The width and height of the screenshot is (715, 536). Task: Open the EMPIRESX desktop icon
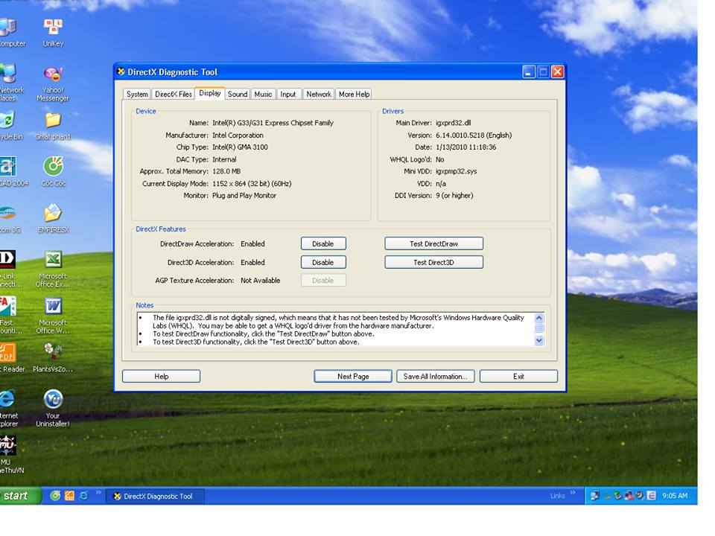pos(54,218)
